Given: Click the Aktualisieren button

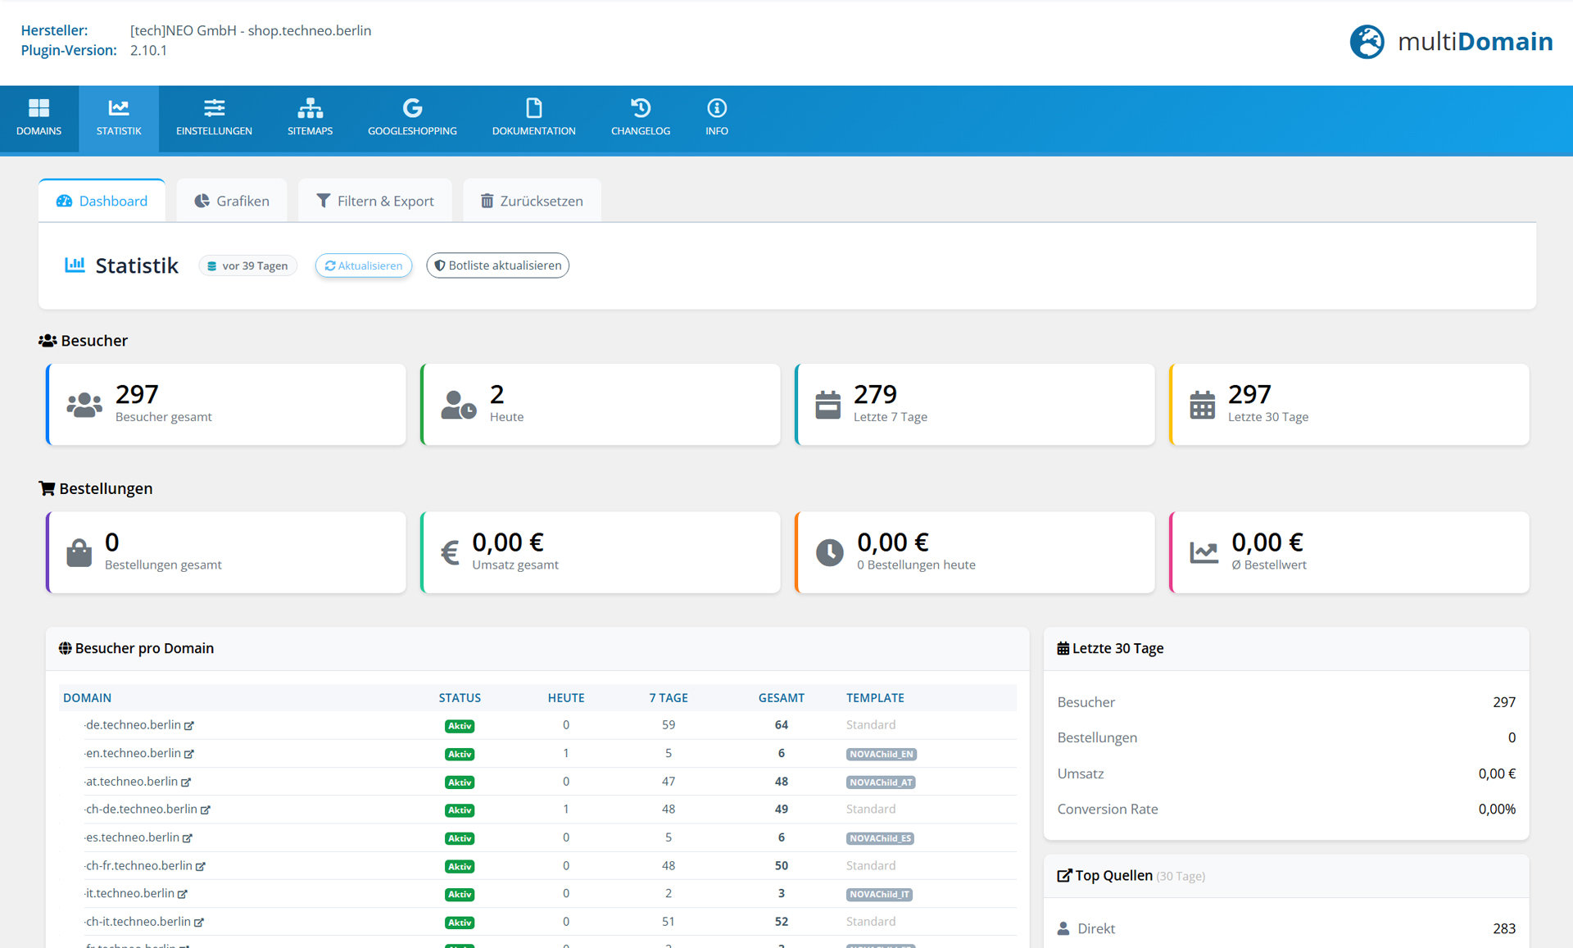Looking at the screenshot, I should pos(363,265).
